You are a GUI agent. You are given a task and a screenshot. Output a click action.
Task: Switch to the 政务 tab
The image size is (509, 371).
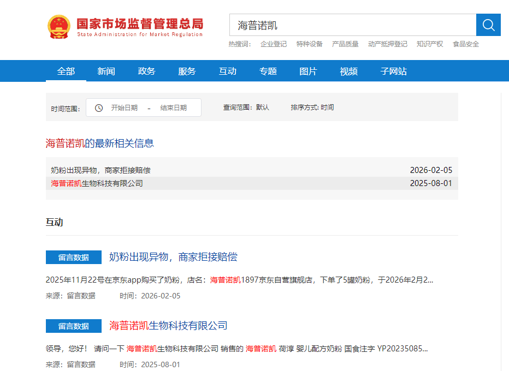[x=147, y=71]
